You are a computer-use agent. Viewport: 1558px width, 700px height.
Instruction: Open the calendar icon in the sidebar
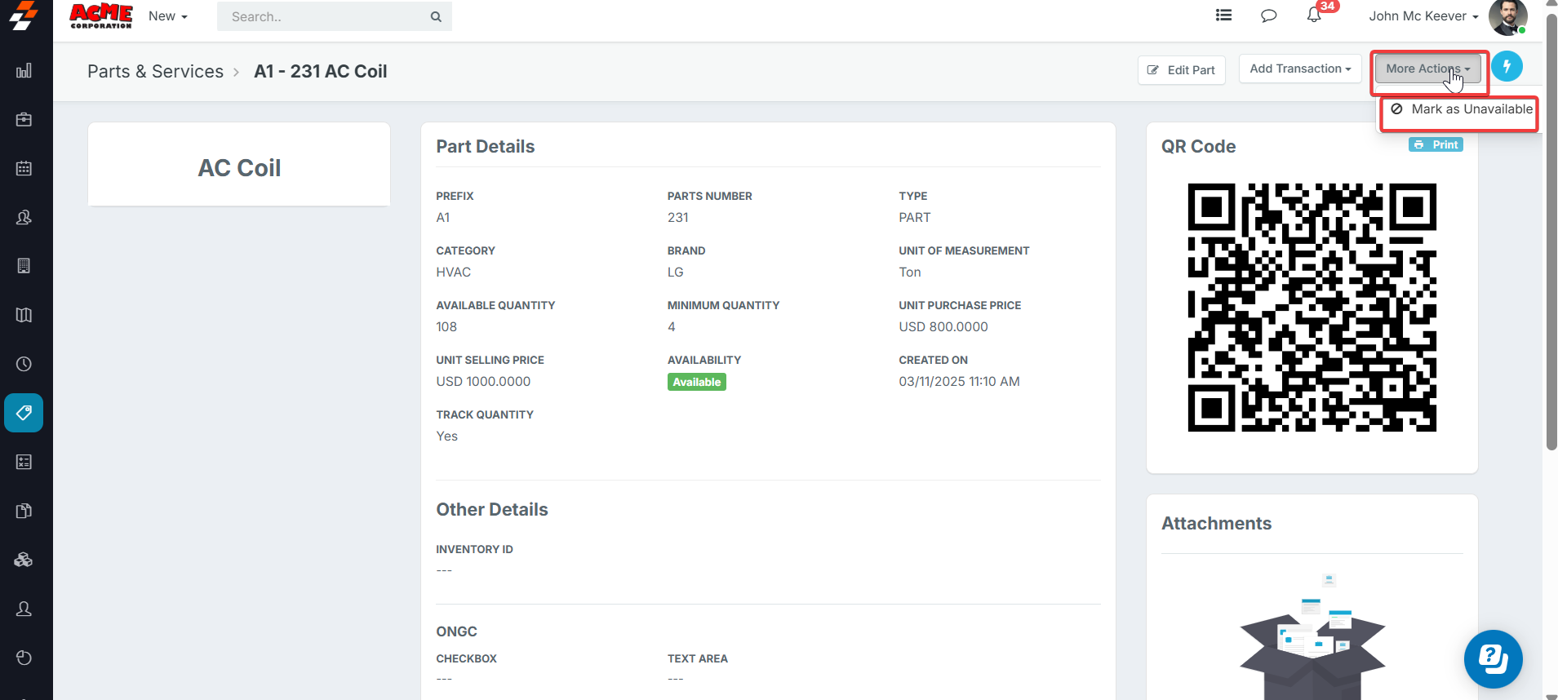pyautogui.click(x=24, y=169)
